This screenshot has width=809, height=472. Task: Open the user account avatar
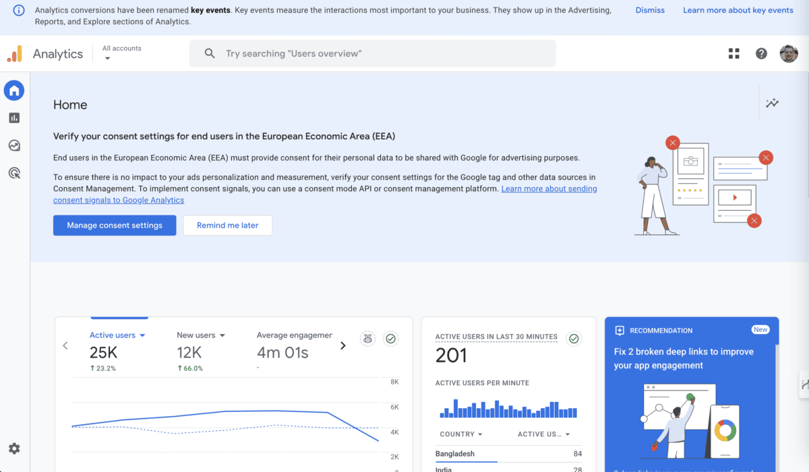tap(789, 54)
